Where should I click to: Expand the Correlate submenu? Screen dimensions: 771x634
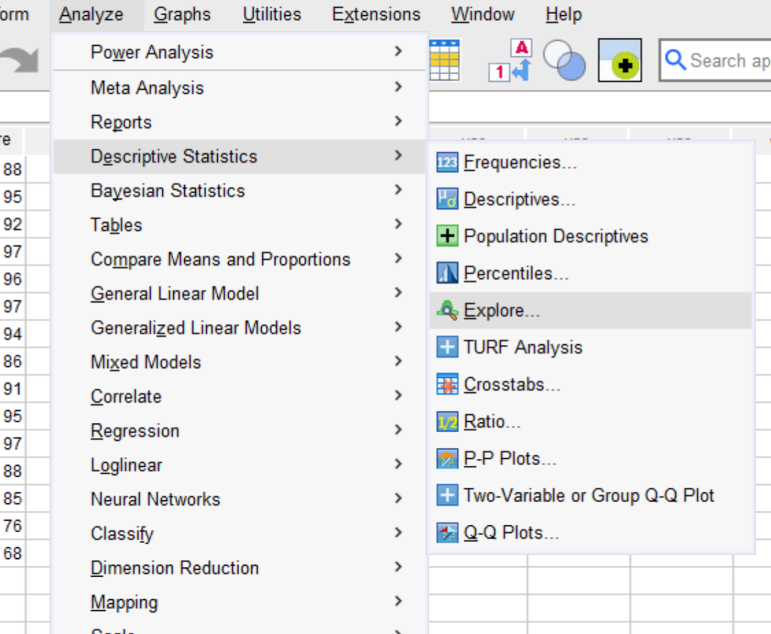tap(126, 396)
